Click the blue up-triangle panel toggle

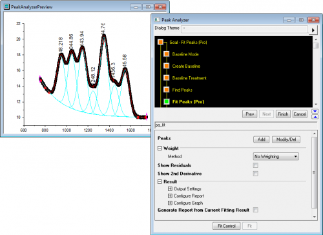pyautogui.click(x=315, y=117)
